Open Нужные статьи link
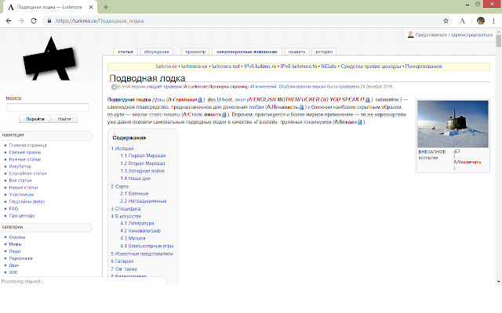The width and height of the screenshot is (502, 313). 25,159
